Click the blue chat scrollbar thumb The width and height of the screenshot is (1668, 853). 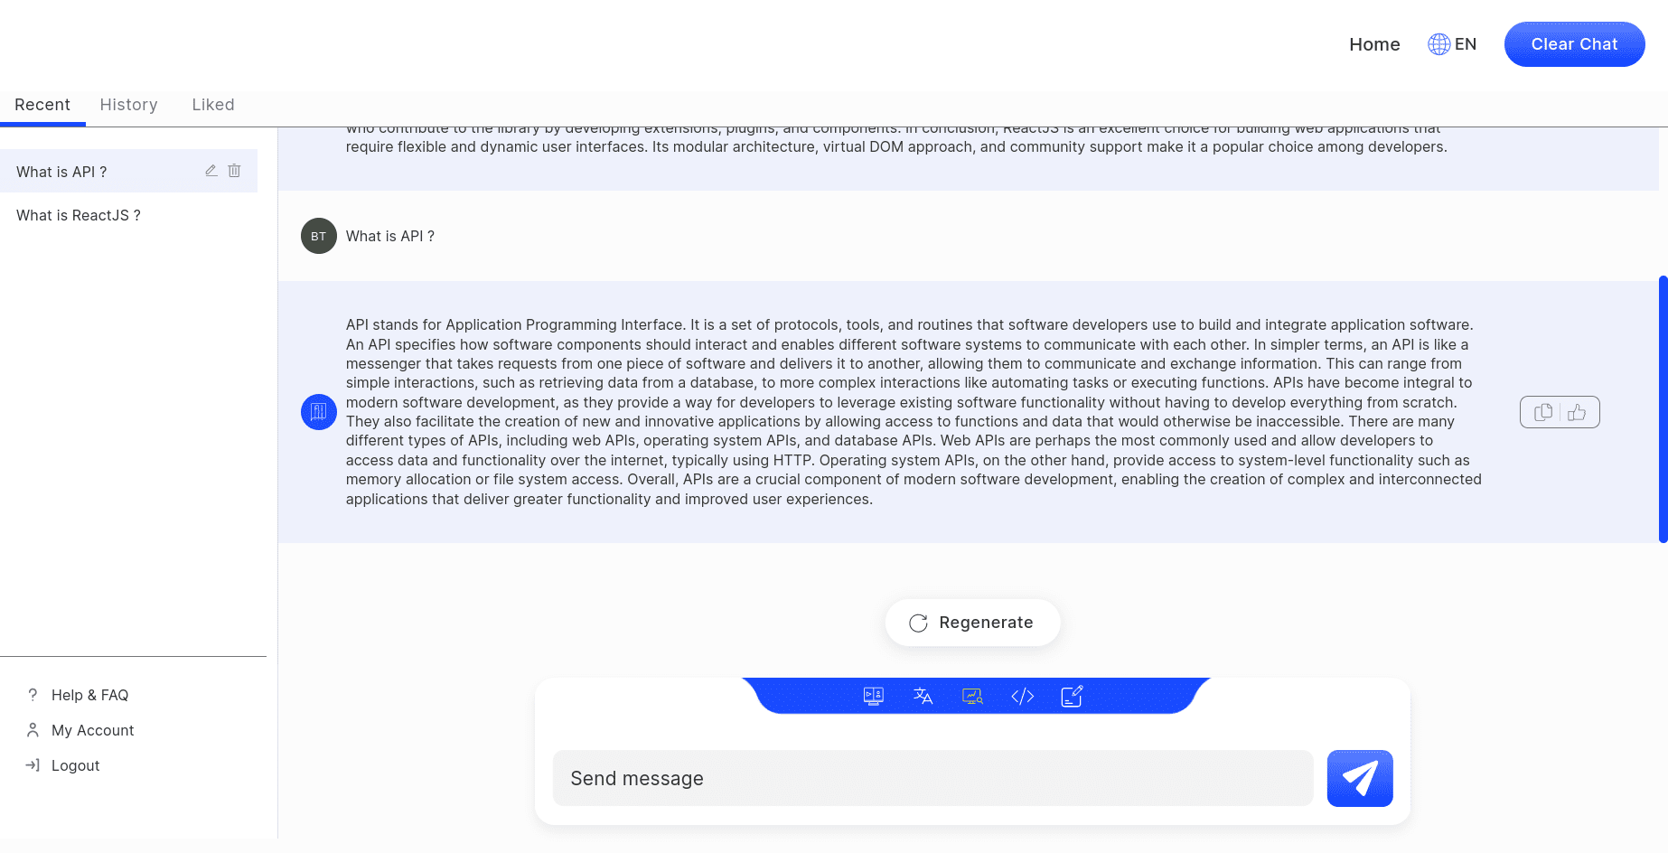(x=1663, y=408)
